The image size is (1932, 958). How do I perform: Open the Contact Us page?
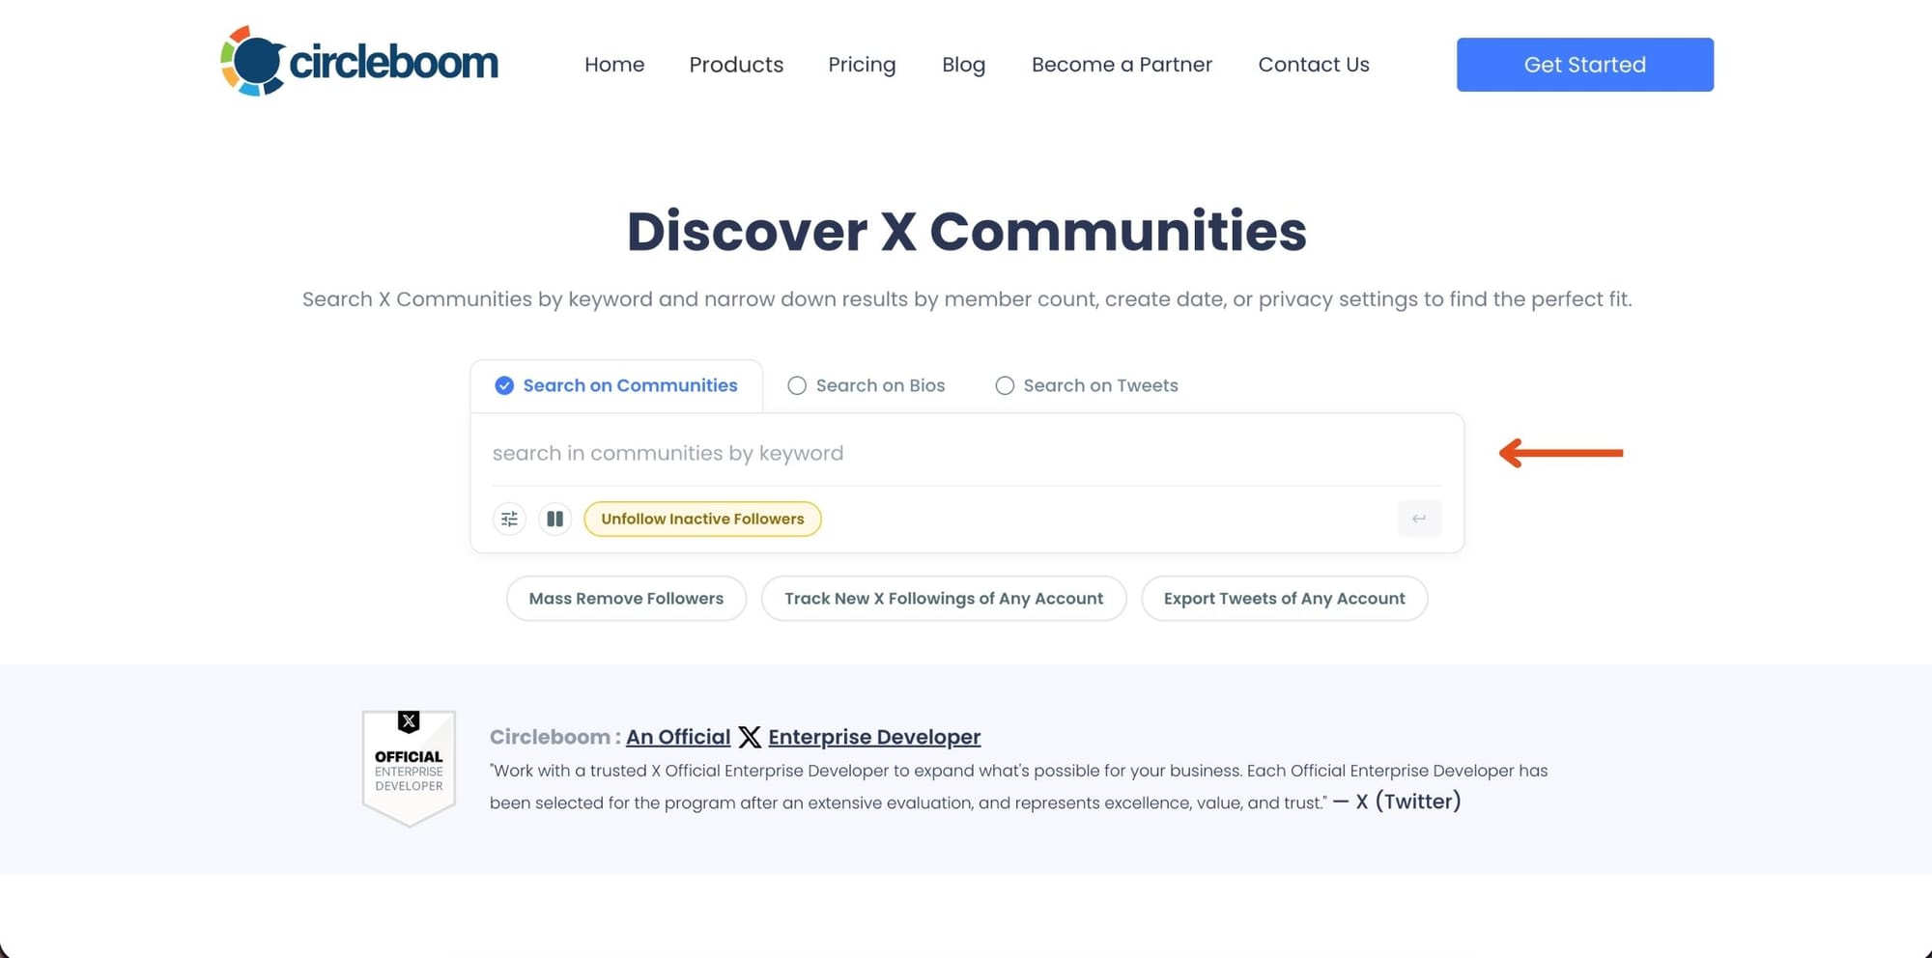tap(1313, 65)
